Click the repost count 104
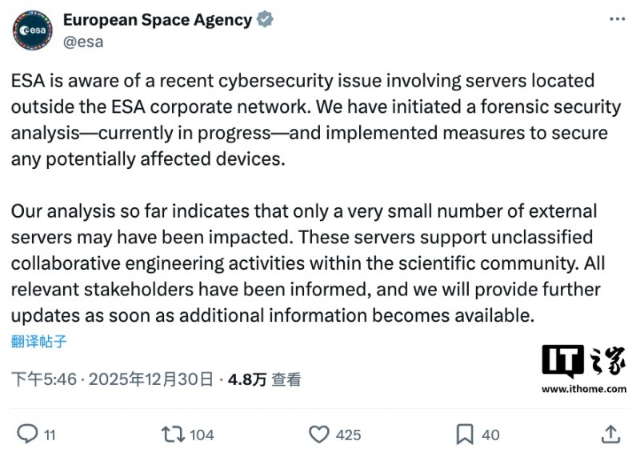This screenshot has height=461, width=640. click(x=202, y=435)
